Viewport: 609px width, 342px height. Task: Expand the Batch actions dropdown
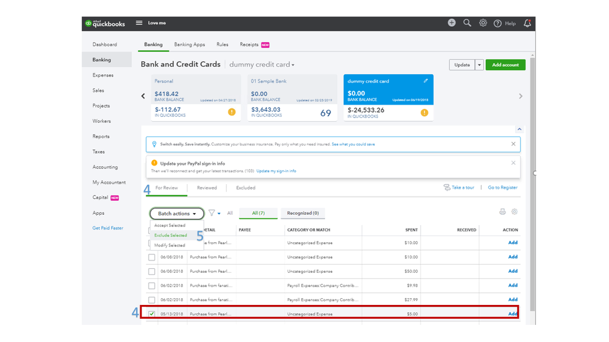pos(177,214)
